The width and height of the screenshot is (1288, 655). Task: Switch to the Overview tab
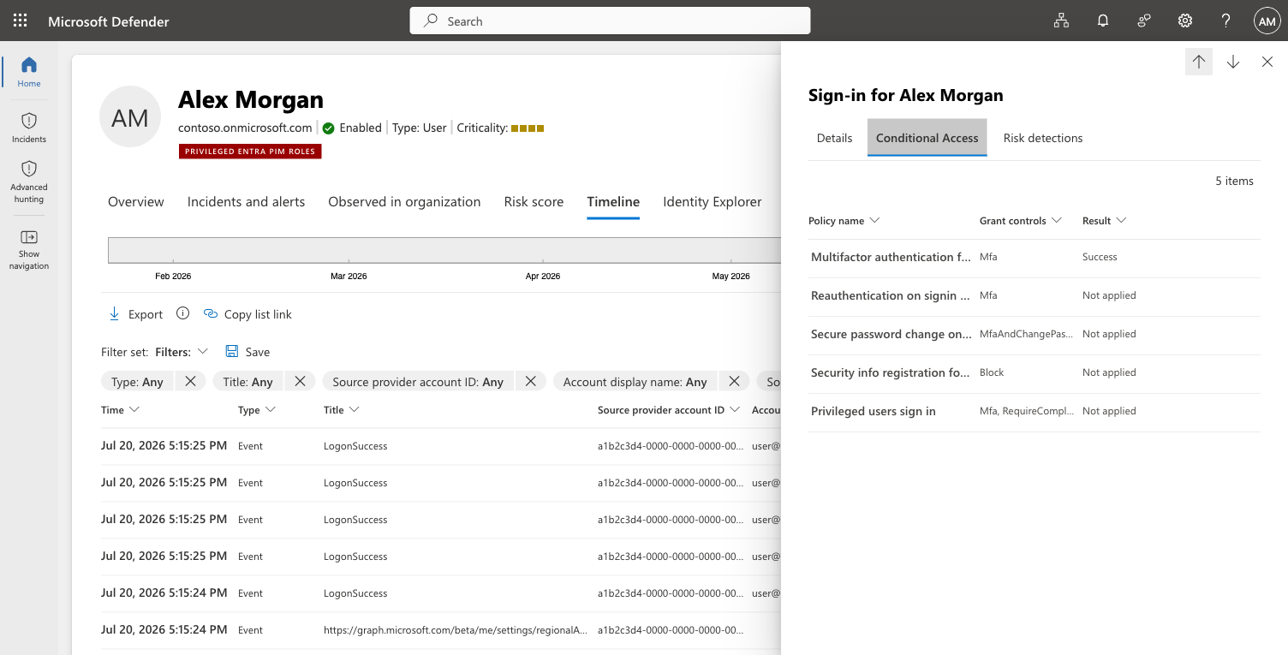click(136, 202)
